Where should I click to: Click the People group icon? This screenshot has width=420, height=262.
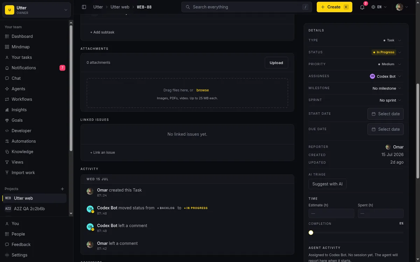click(7, 234)
